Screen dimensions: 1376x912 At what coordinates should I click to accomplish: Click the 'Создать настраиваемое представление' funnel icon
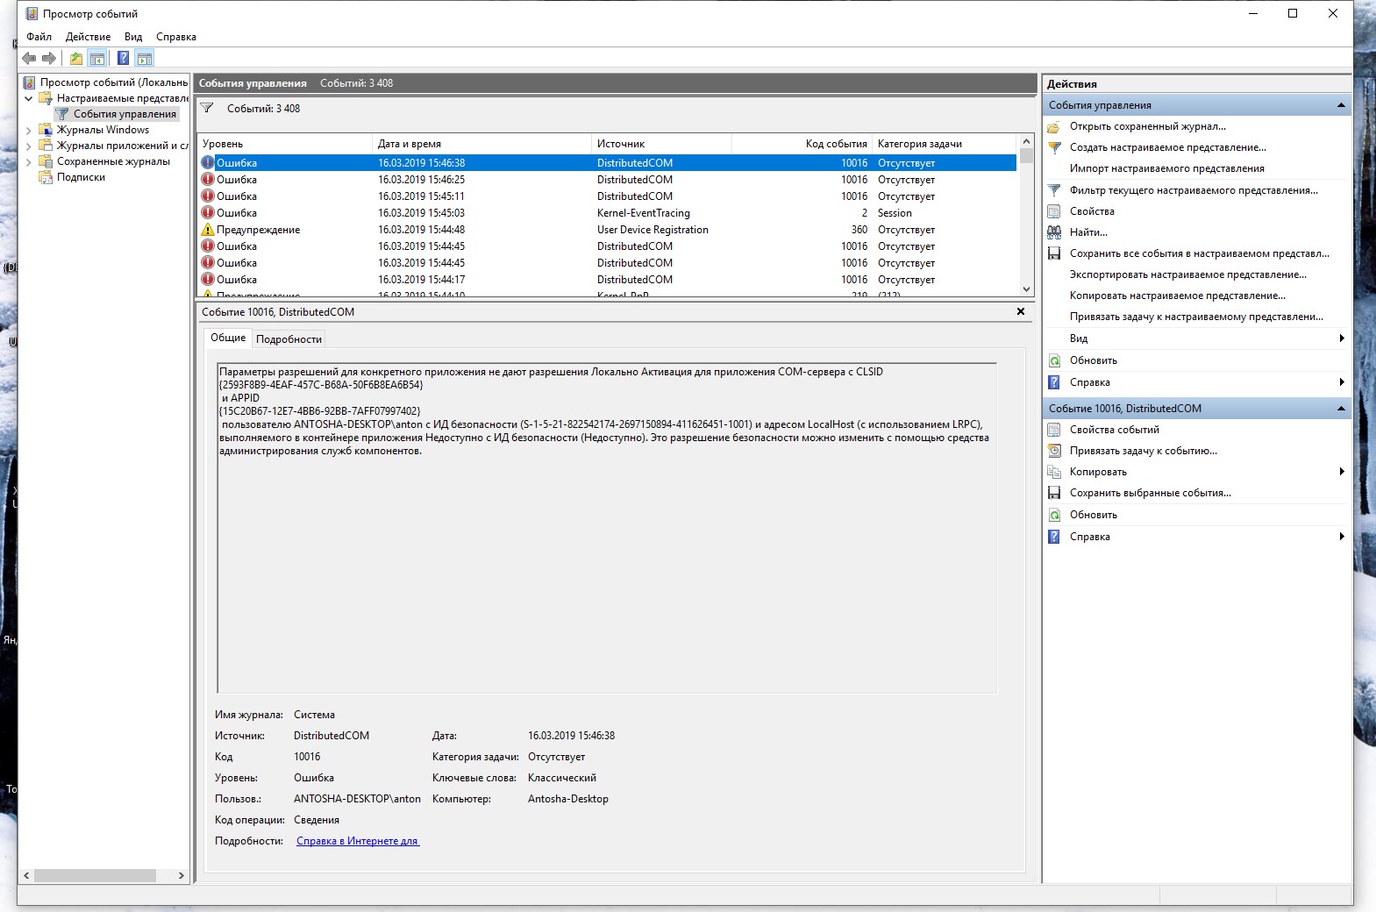[1054, 147]
